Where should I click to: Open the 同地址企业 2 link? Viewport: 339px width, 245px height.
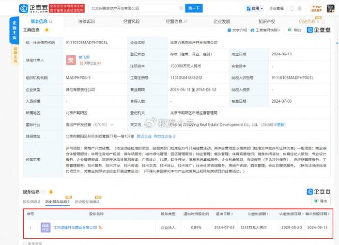[x=165, y=136]
